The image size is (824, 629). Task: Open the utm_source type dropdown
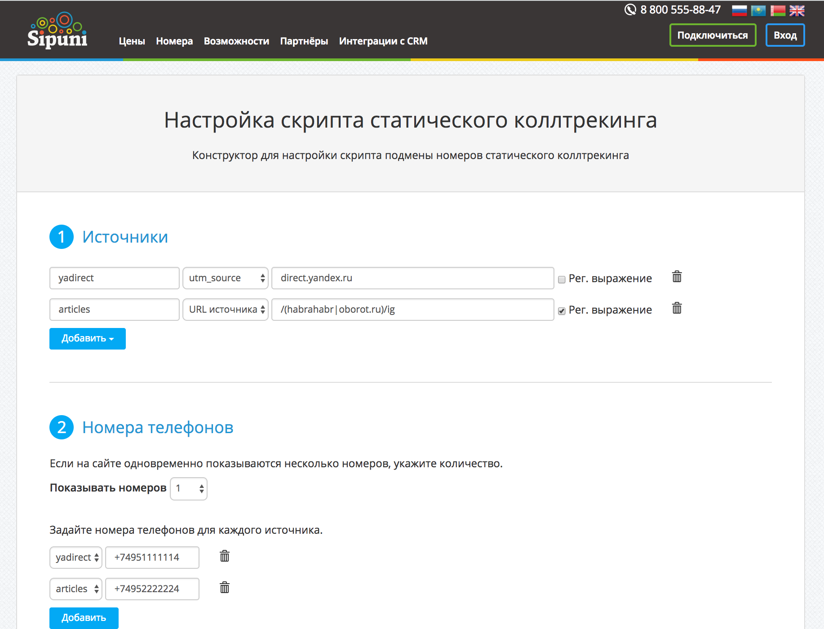pyautogui.click(x=226, y=278)
